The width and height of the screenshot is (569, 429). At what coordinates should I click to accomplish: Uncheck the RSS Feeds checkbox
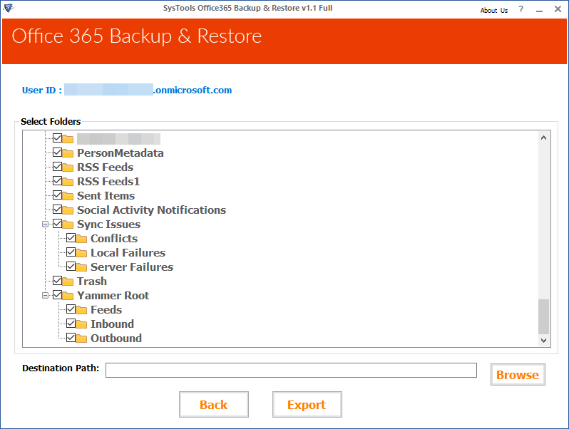[57, 167]
